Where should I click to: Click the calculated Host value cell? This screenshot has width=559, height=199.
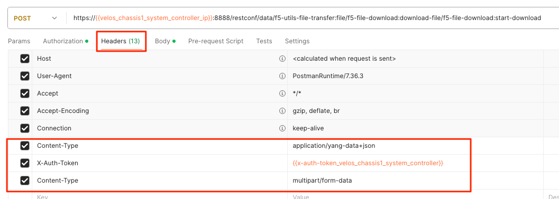point(415,59)
